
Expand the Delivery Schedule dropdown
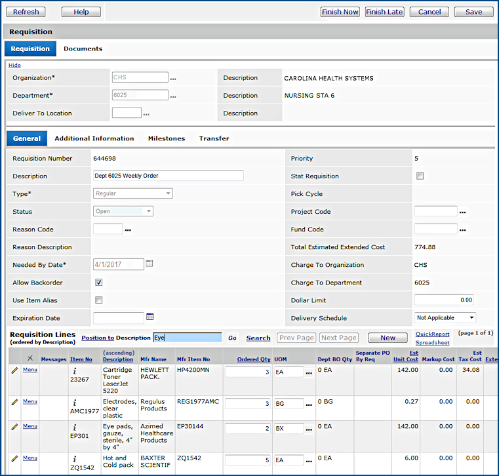445,318
